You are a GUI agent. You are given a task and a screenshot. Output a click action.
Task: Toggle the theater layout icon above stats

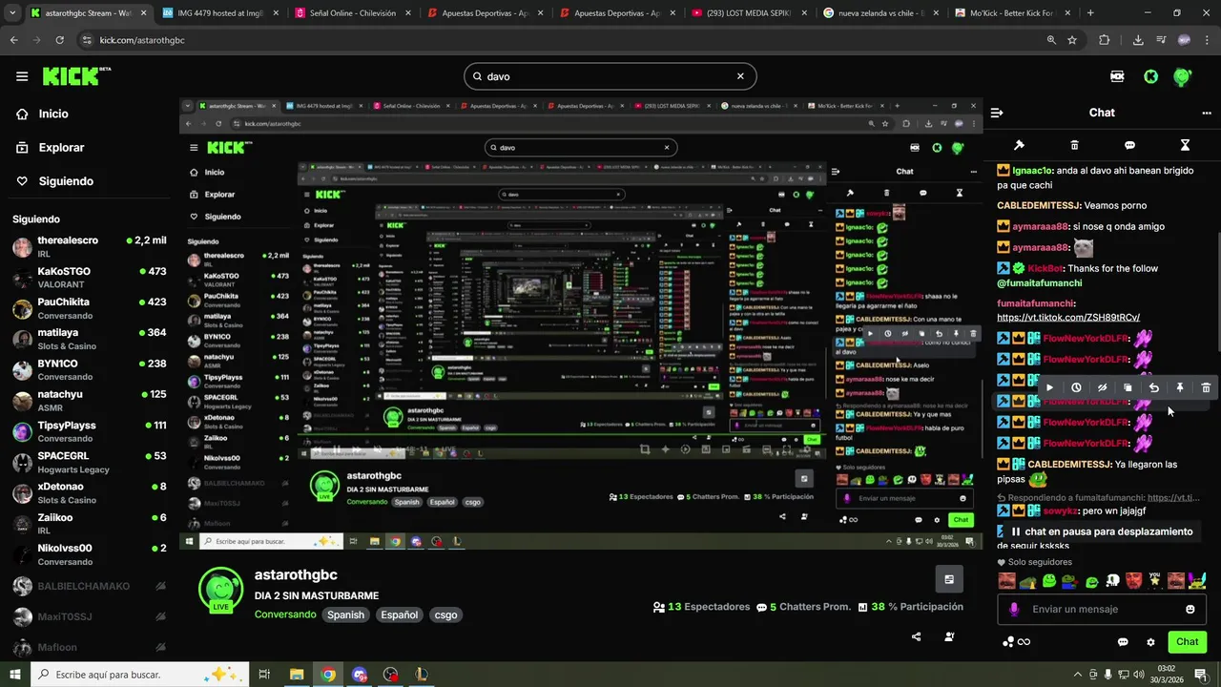click(948, 579)
